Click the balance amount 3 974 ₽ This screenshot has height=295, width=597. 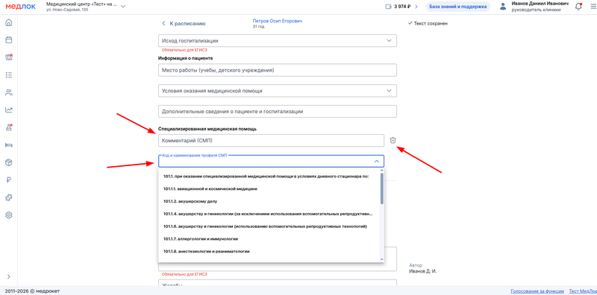[402, 7]
